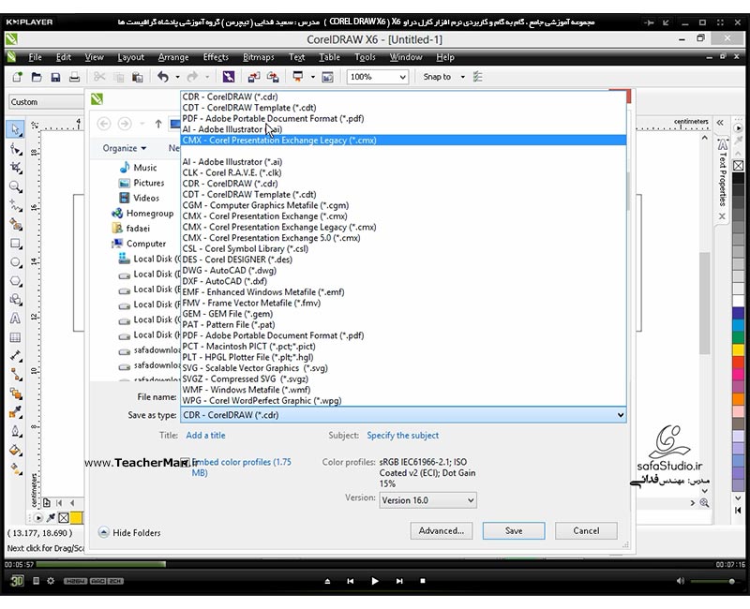Select the Pictures folder in tree
This screenshot has width=750, height=609.
point(142,183)
